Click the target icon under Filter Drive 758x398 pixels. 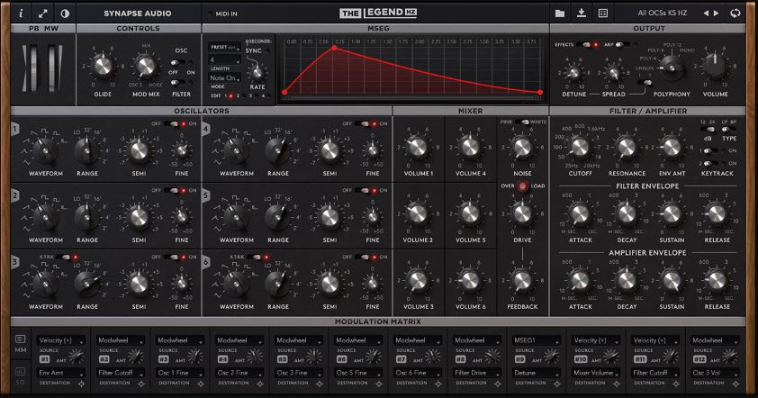[498, 384]
